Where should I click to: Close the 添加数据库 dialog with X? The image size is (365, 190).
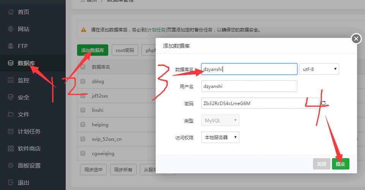[356, 39]
